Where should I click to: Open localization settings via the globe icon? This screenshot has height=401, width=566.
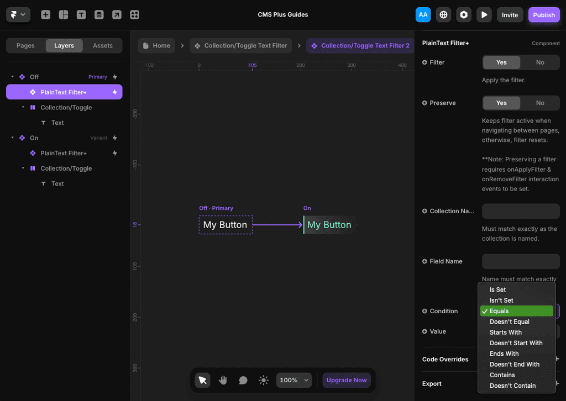coord(443,14)
